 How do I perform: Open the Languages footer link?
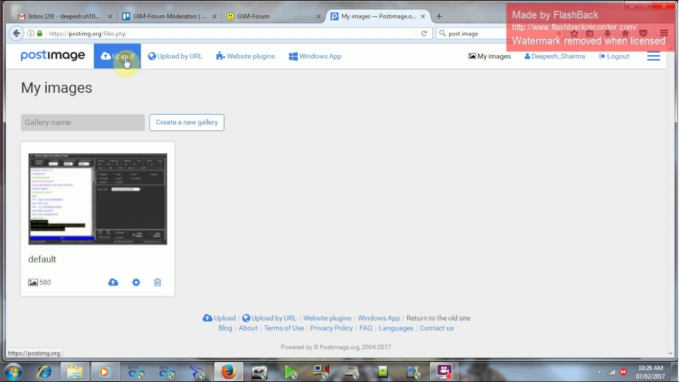396,328
